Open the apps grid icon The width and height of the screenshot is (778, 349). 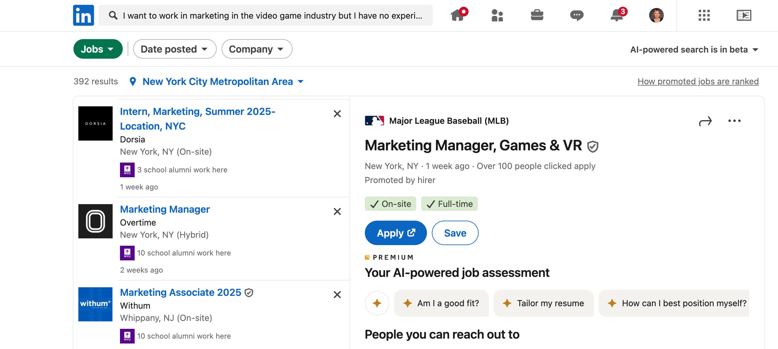704,15
